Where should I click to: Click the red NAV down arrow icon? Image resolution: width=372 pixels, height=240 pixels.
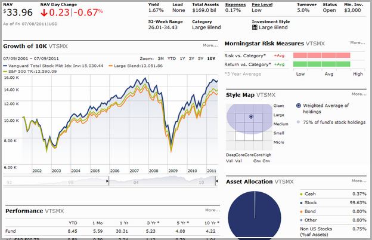pos(44,13)
